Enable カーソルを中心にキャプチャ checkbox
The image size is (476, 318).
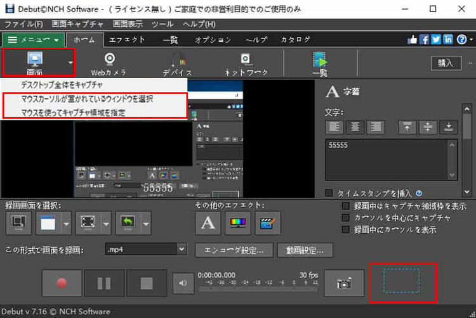click(x=345, y=218)
